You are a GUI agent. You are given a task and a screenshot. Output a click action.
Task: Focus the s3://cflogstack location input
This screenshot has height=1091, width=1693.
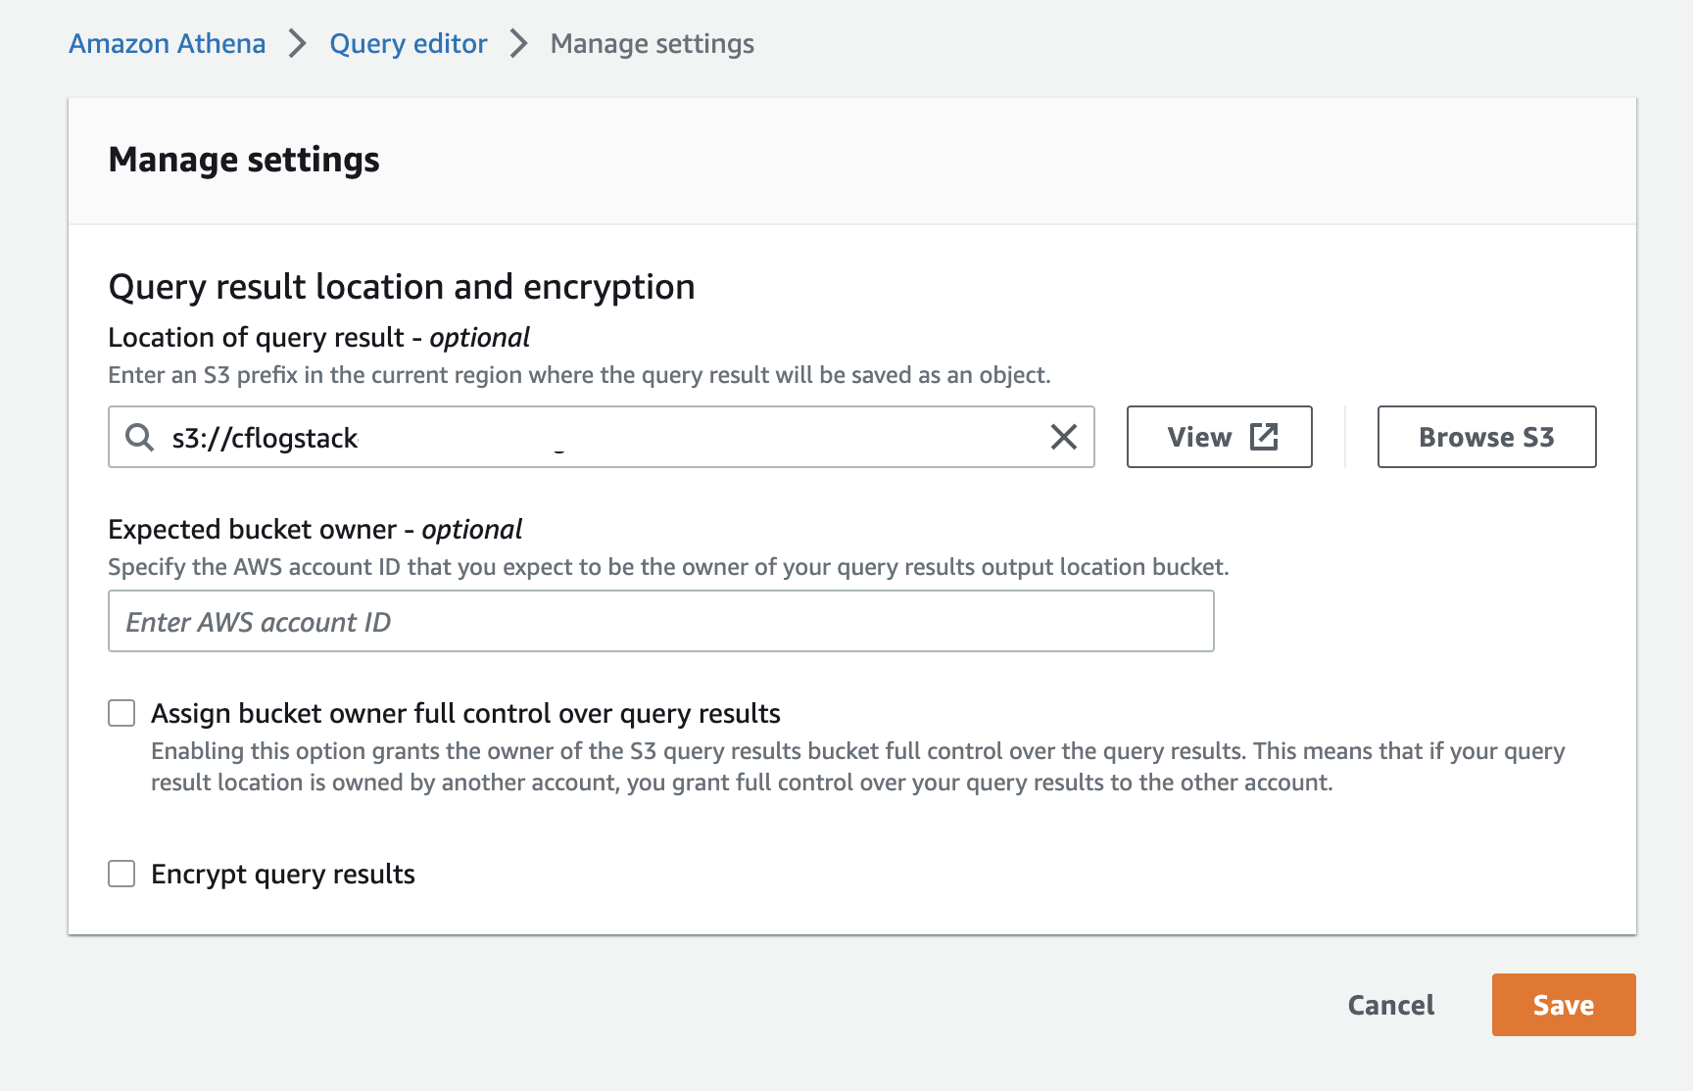tap(602, 437)
